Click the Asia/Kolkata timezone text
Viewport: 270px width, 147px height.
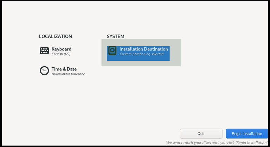click(68, 74)
